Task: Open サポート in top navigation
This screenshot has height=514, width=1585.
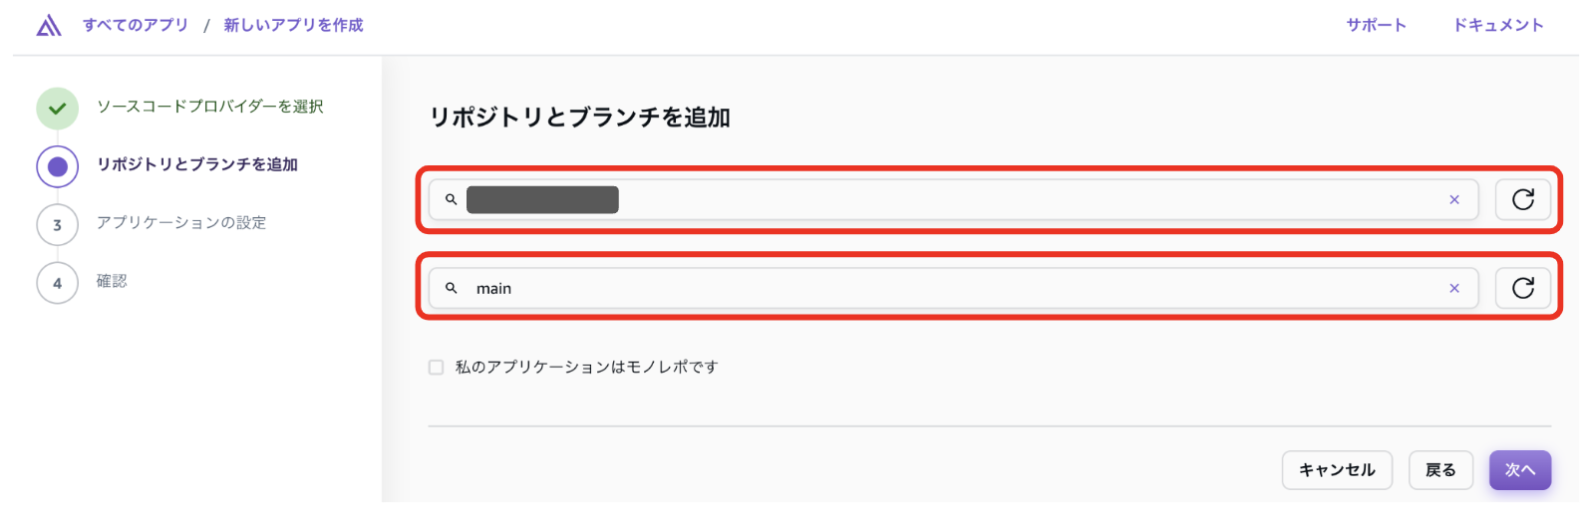Action: (x=1376, y=25)
